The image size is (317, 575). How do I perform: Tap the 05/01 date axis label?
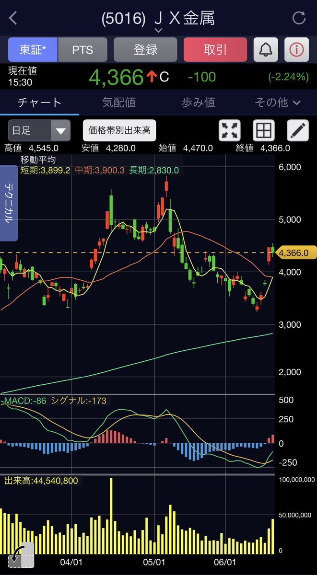click(155, 561)
